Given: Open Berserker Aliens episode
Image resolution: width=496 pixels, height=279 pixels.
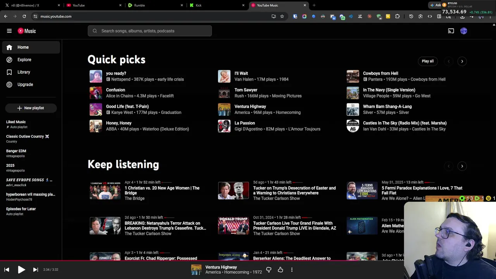Looking at the screenshot, I should 292,258.
